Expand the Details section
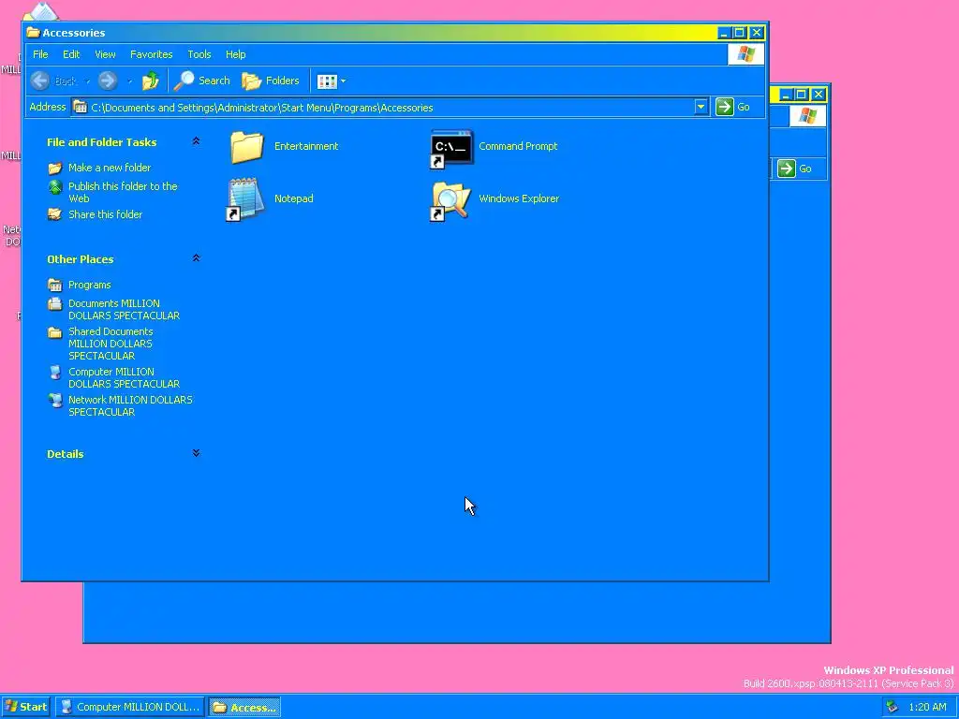 click(x=196, y=453)
